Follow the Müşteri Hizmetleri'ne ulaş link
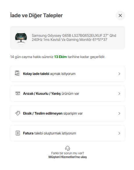 [x=68, y=157]
